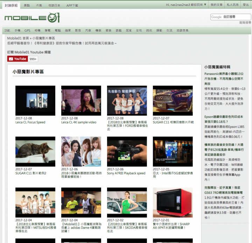Open the 機車 category menu
This screenshot has width=252, height=243.
[98, 31]
